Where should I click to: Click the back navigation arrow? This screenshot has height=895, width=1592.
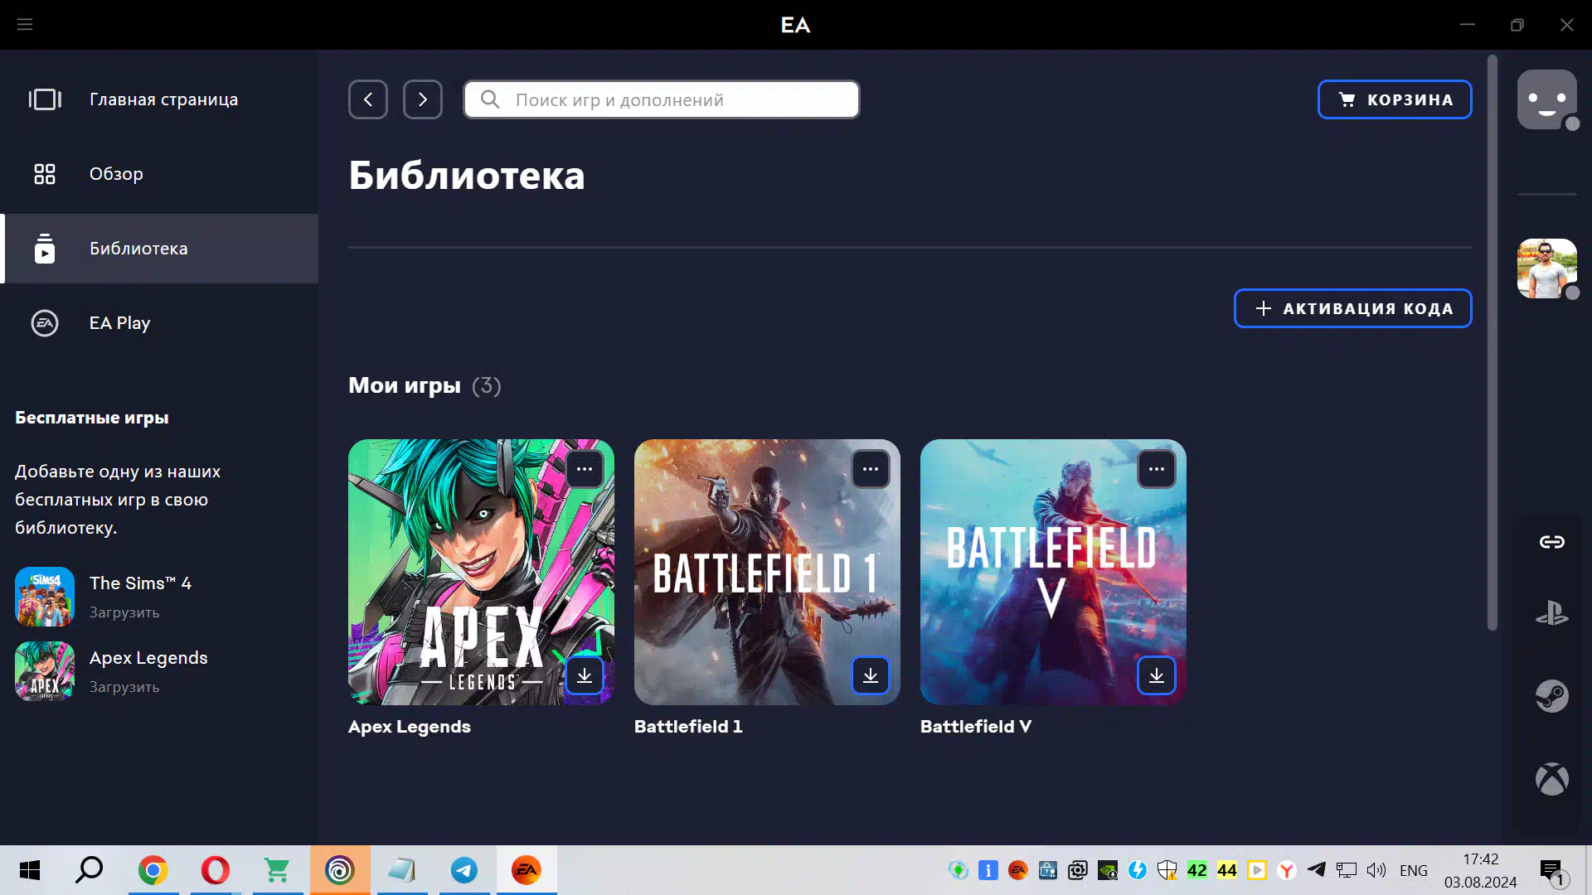click(368, 99)
